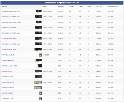This screenshot has width=124, height=102.
Task: Select the 352 shaders value
Action: click(x=70, y=22)
